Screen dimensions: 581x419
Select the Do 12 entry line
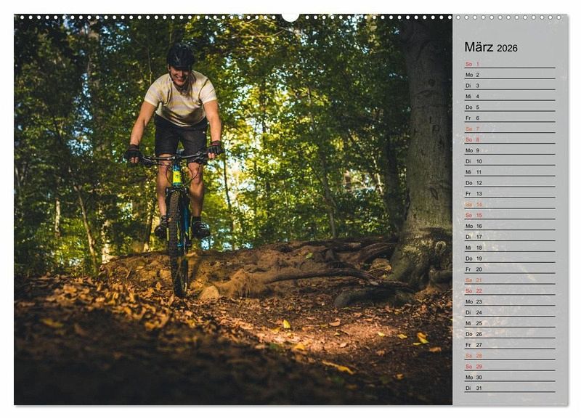tap(510, 183)
